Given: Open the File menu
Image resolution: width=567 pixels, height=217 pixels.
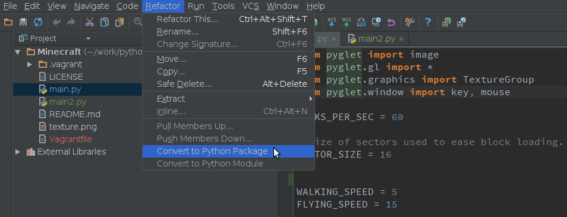Looking at the screenshot, I should pos(10,6).
